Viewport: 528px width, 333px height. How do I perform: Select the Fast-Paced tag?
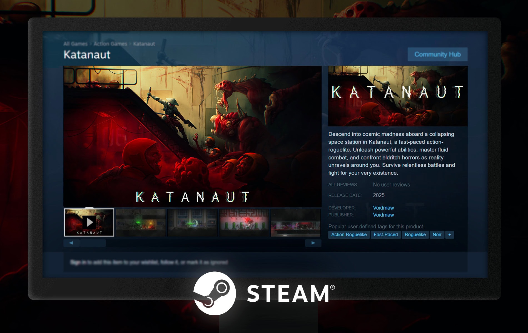(385, 235)
